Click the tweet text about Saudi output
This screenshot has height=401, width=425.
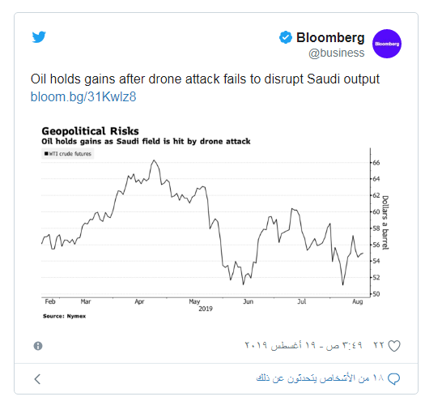(205, 79)
